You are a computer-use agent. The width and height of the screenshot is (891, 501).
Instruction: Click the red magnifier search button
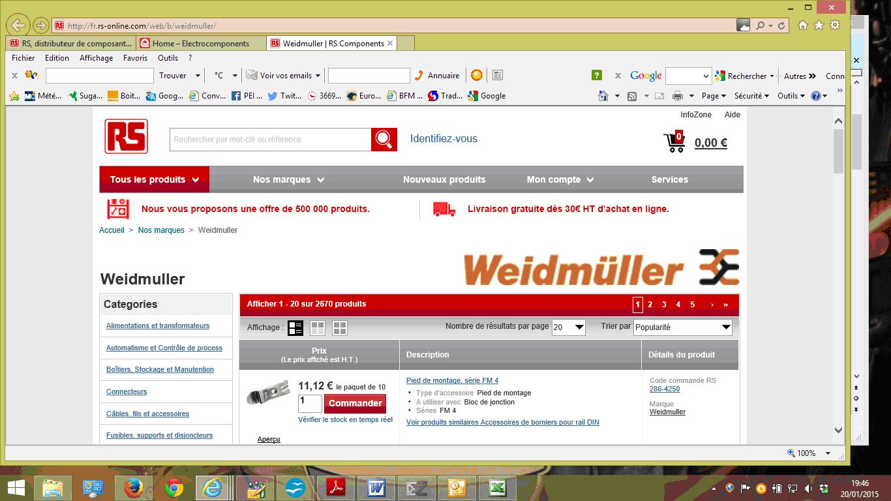[x=384, y=140]
